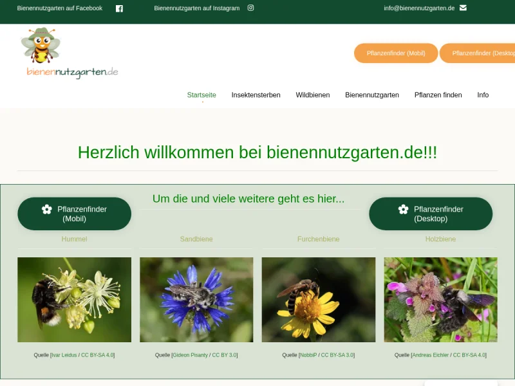Select the Info menu item
This screenshot has width=515, height=386.
(x=482, y=95)
